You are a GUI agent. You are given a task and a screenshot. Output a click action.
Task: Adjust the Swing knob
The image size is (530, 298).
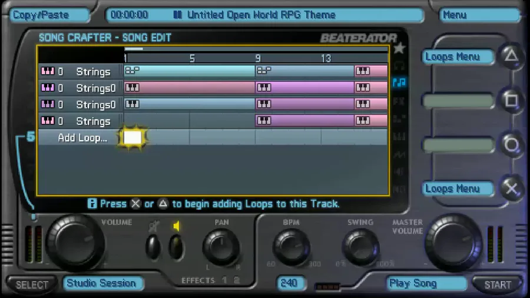tap(360, 247)
